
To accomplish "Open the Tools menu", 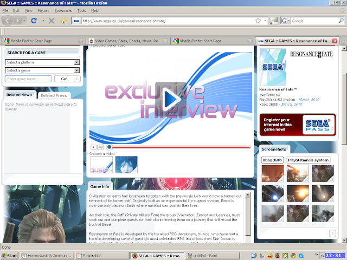I will click(x=81, y=10).
